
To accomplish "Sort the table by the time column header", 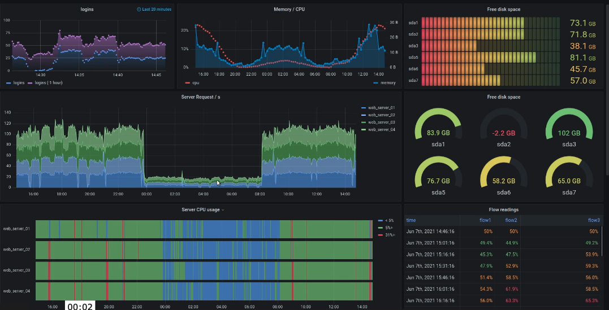I will 411,220.
